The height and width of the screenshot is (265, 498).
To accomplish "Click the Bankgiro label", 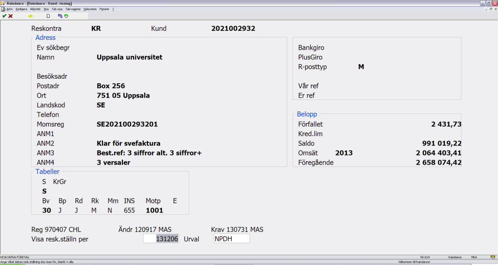I will [311, 48].
